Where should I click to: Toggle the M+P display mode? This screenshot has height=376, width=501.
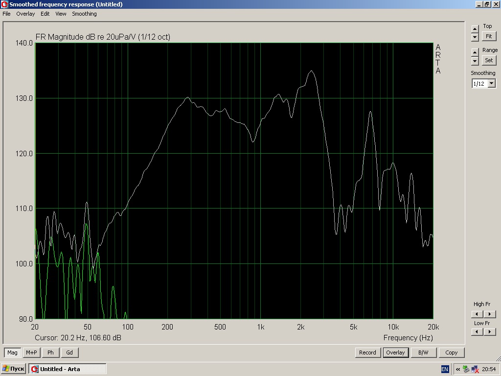[31, 352]
